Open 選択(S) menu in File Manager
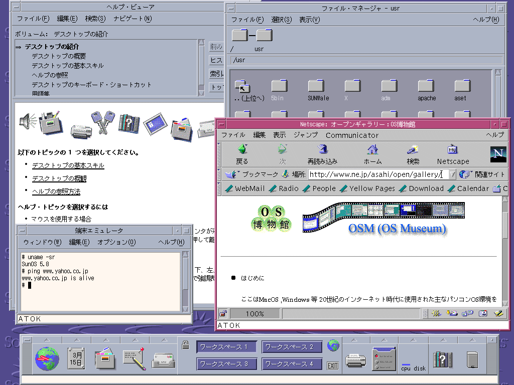The image size is (514, 385). 281,20
